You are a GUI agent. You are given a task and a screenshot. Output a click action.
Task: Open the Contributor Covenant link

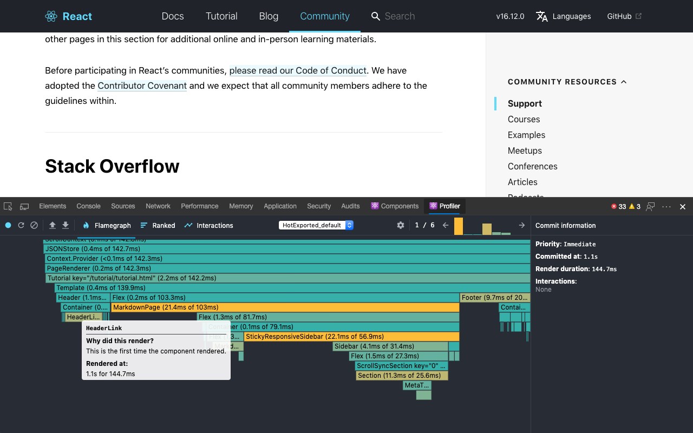pos(142,86)
